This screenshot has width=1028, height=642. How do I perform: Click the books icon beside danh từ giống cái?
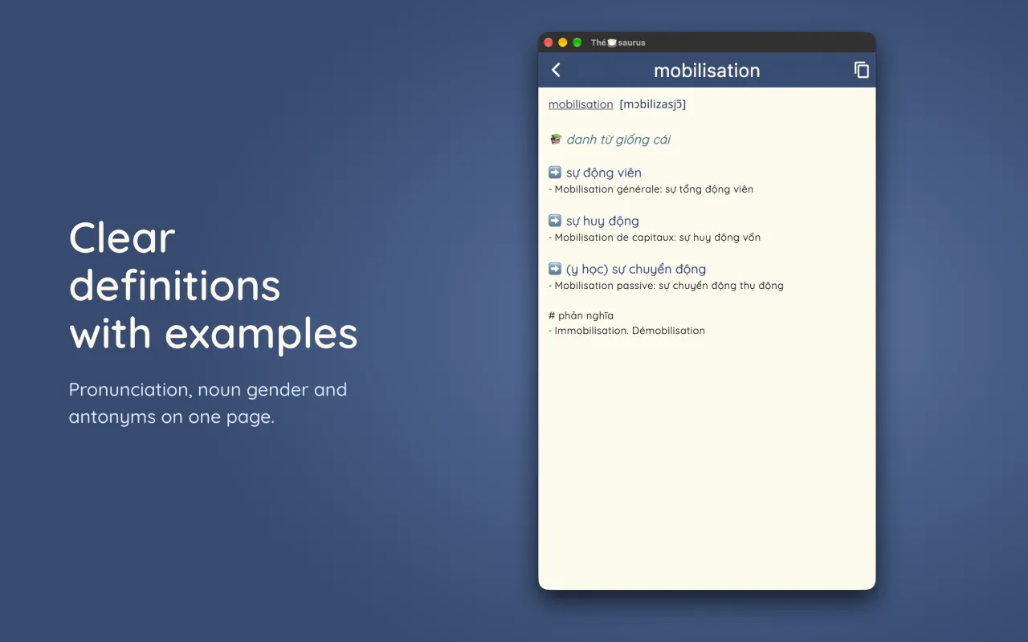pyautogui.click(x=555, y=139)
